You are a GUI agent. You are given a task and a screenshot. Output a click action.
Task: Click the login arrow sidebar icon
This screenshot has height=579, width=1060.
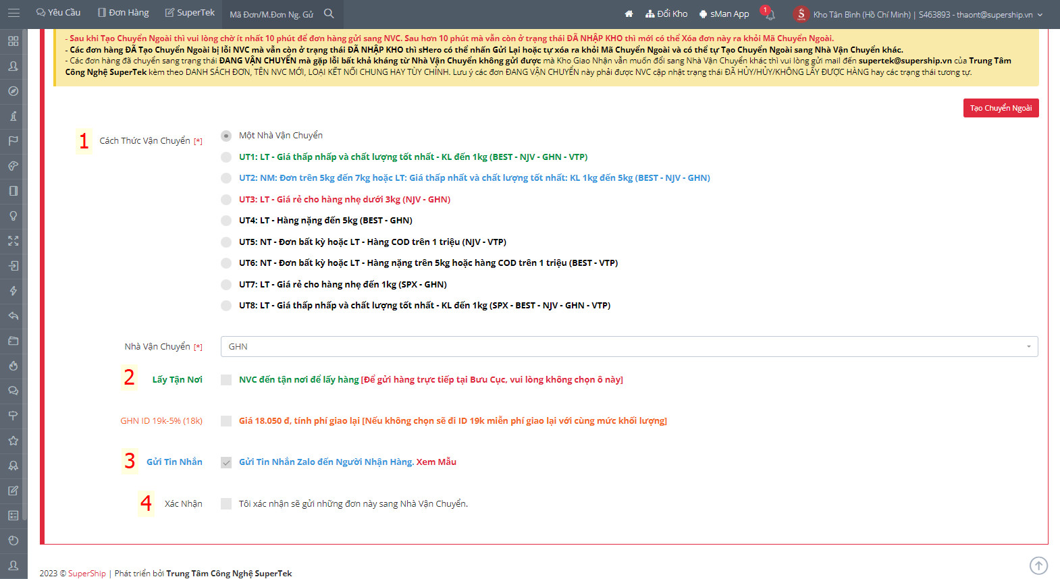(13, 266)
